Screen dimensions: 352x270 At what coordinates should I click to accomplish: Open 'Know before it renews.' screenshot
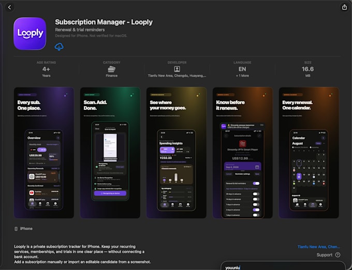pyautogui.click(x=243, y=153)
